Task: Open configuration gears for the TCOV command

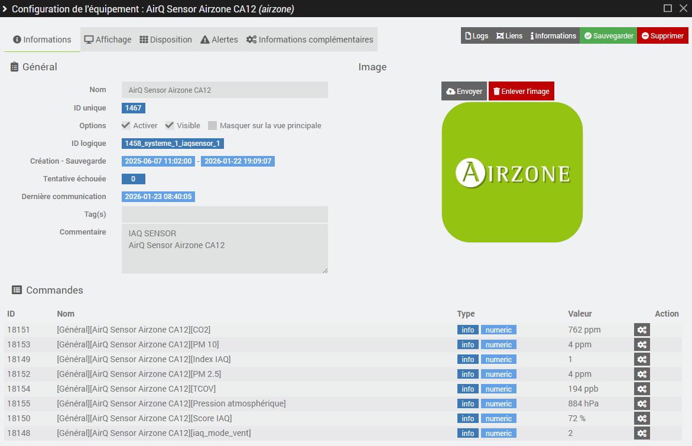Action: click(x=642, y=389)
